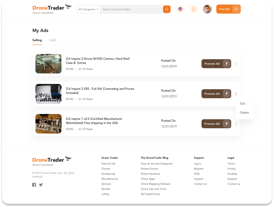Click the views eye icon on $1200 ad
The height and width of the screenshot is (207, 274).
tap(80, 69)
